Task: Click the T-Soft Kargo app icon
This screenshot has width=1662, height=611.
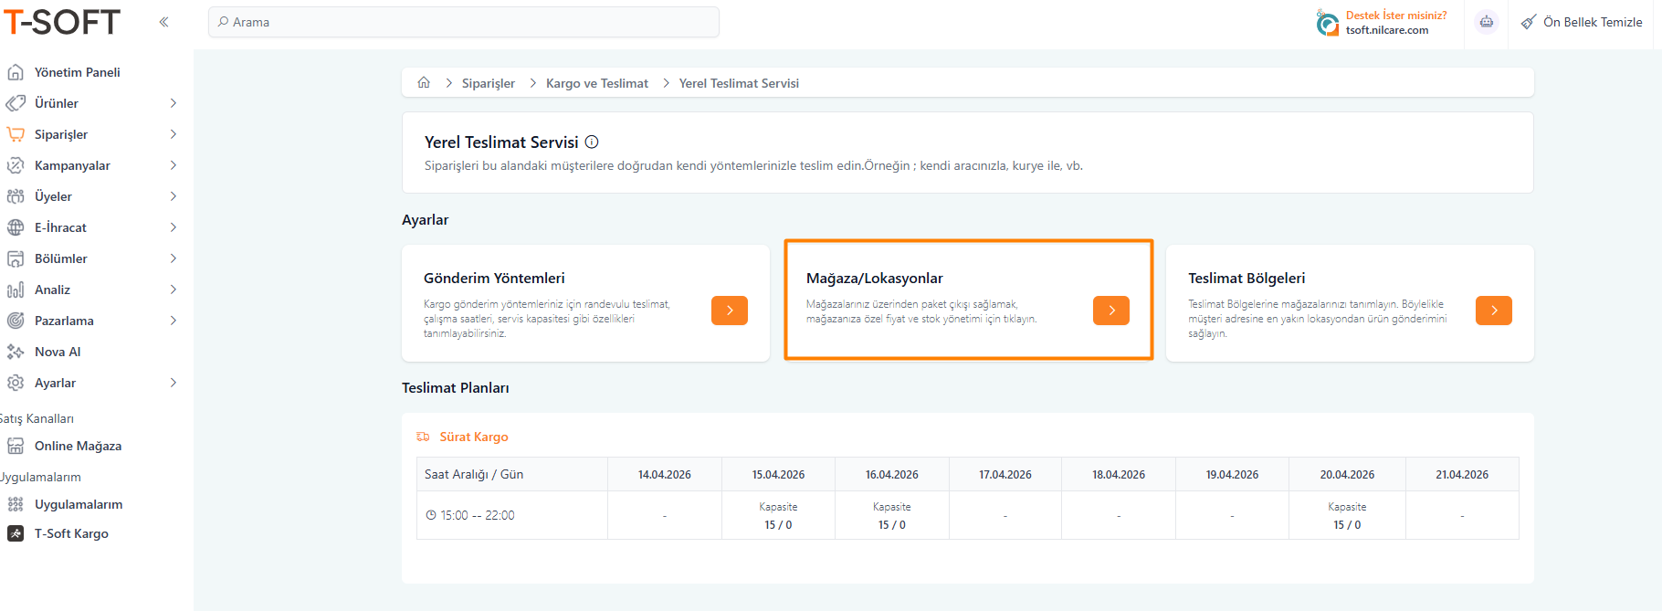Action: (16, 533)
